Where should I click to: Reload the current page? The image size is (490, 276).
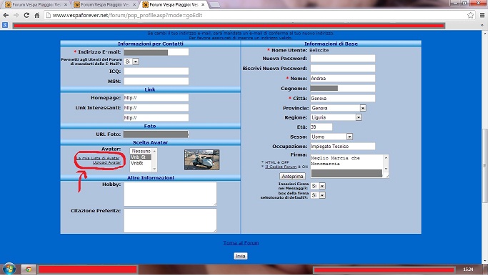tap(26, 15)
